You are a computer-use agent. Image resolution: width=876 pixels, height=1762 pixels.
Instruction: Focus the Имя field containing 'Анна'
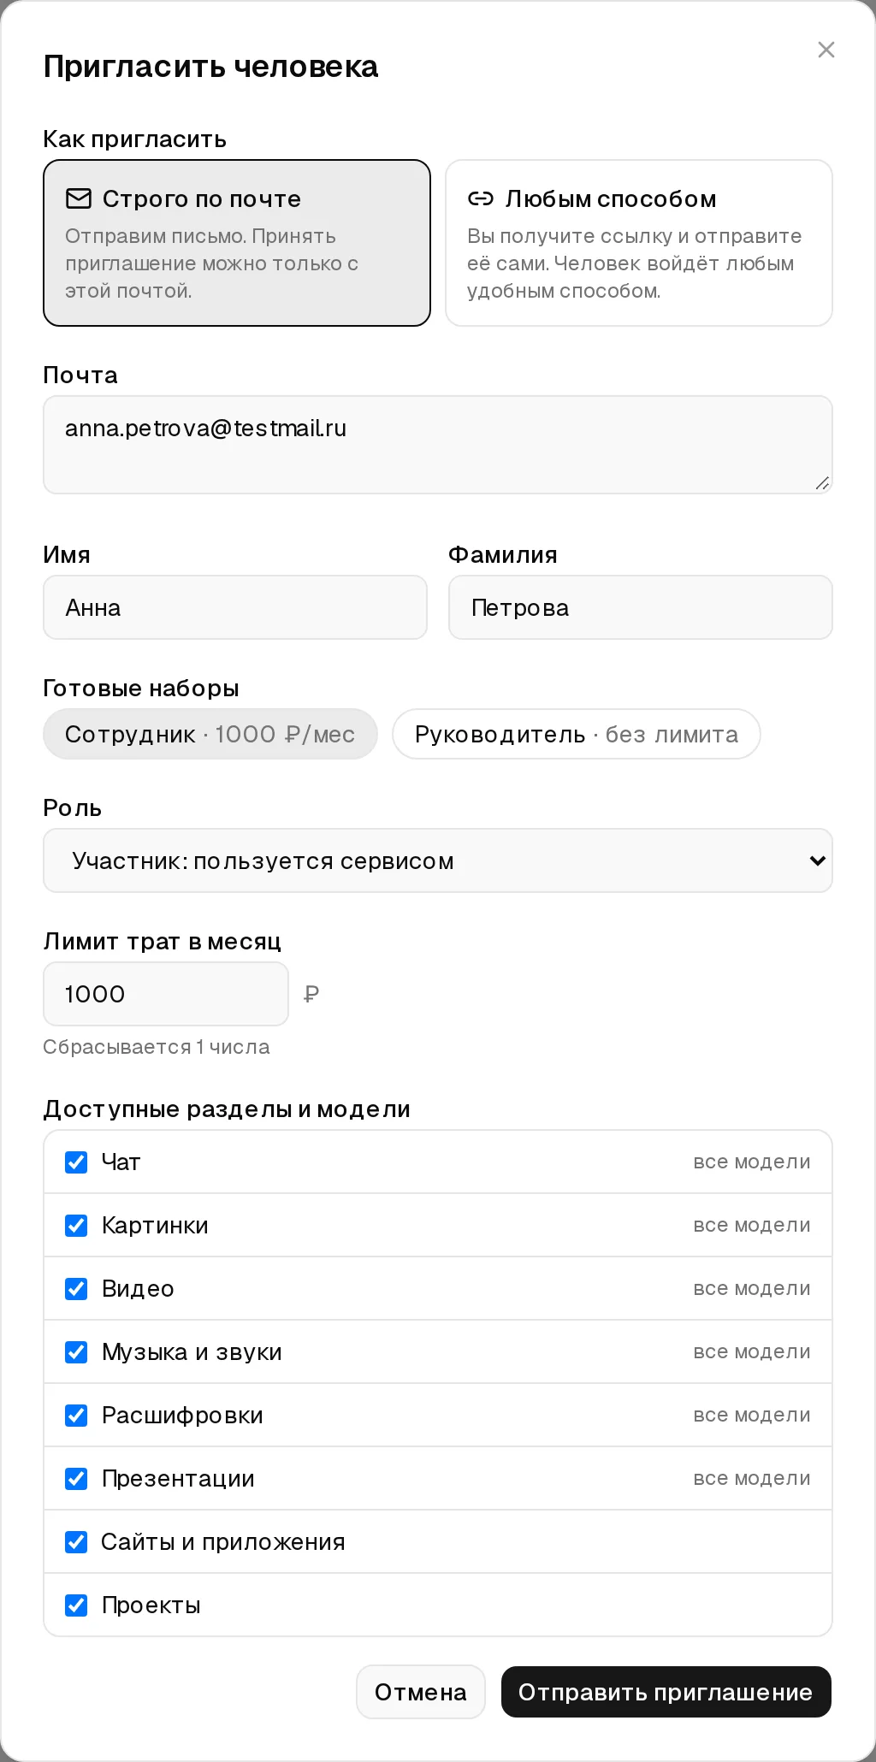(235, 607)
